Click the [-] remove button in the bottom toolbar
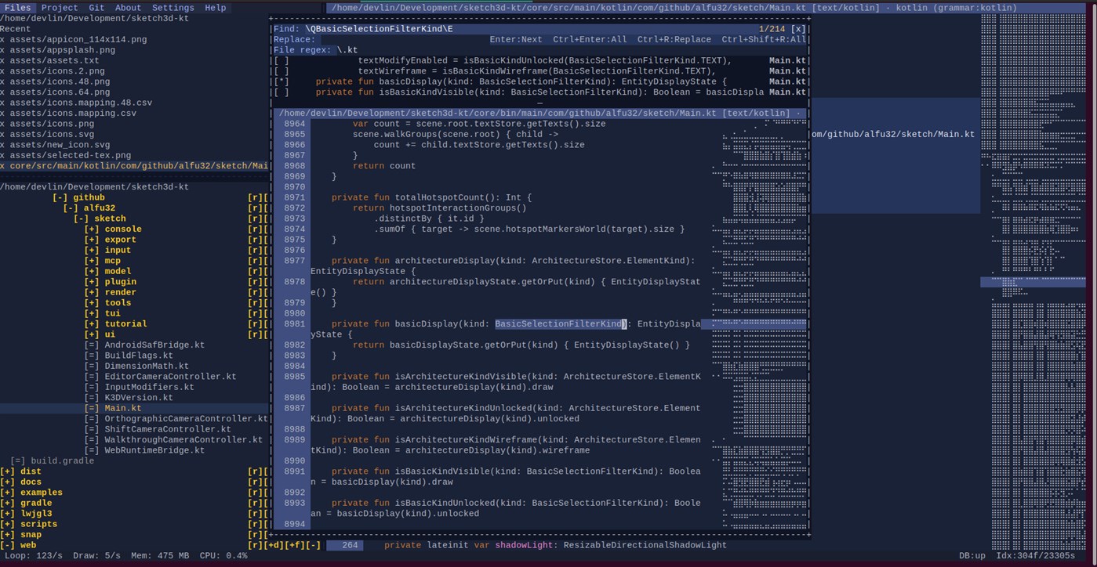Screen dimensions: 1097x567 pyautogui.click(x=313, y=545)
